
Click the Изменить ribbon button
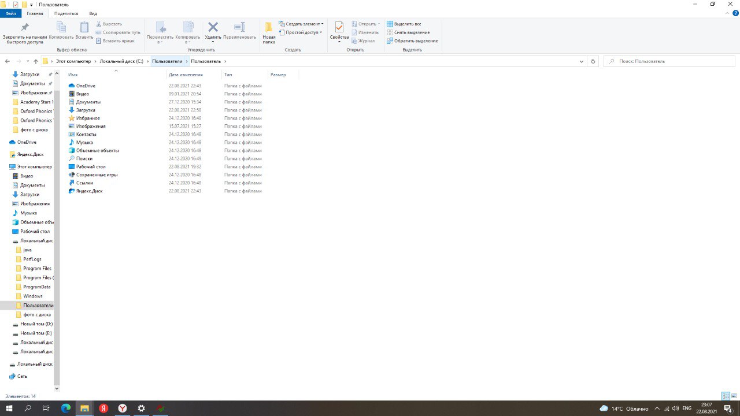pos(365,32)
